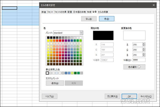160x107 pixels.
Task: Open the フォント tab
Action: click(50, 12)
